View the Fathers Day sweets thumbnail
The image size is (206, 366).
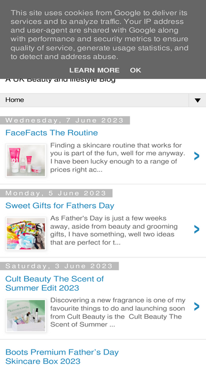pos(26,234)
